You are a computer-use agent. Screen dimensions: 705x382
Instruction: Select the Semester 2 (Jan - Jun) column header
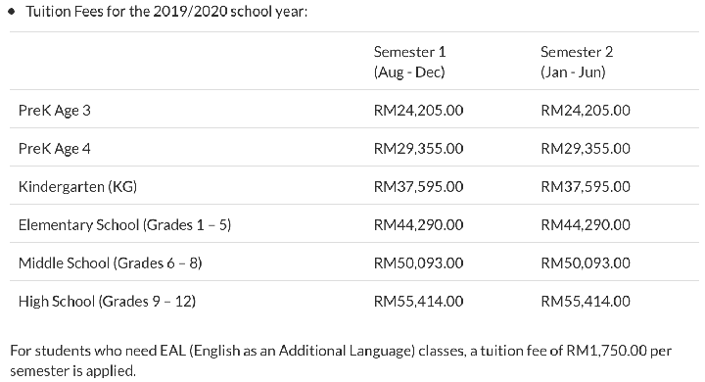pyautogui.click(x=577, y=62)
